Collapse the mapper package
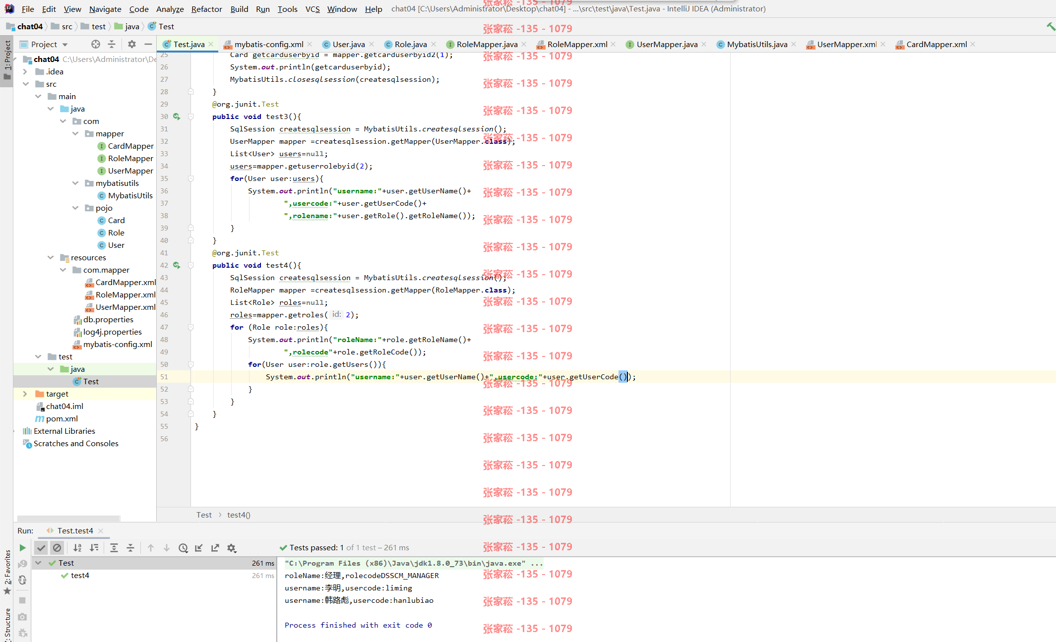This screenshot has height=642, width=1056. [x=75, y=133]
